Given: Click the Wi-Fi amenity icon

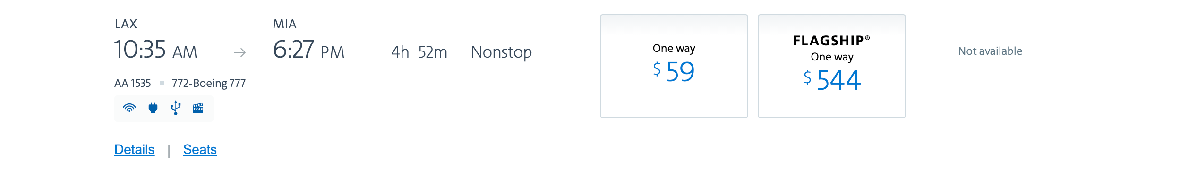Looking at the screenshot, I should (129, 108).
